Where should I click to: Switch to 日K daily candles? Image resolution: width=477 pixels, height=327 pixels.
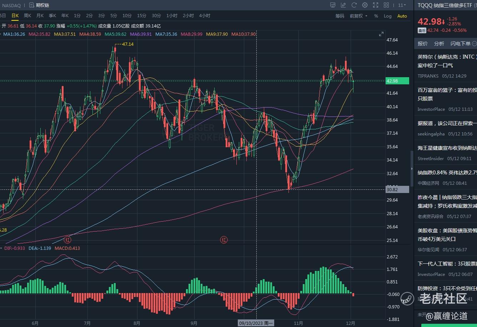(15, 15)
